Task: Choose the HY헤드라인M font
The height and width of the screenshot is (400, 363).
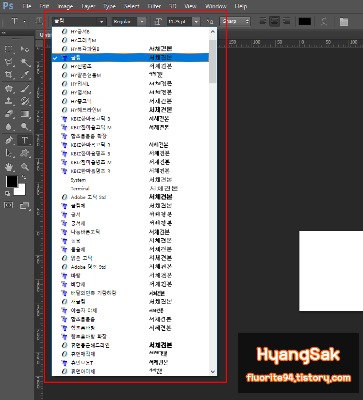Action: point(131,110)
